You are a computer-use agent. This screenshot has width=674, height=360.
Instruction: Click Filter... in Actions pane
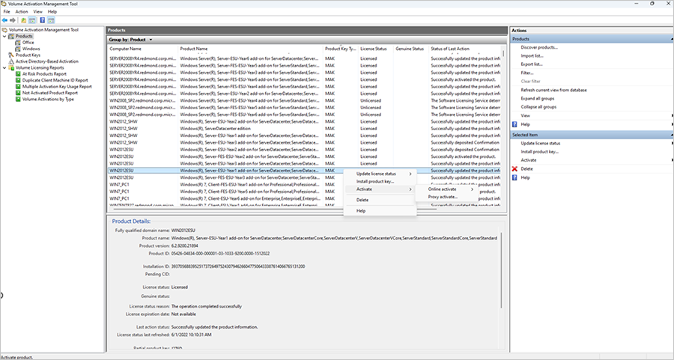coord(527,73)
